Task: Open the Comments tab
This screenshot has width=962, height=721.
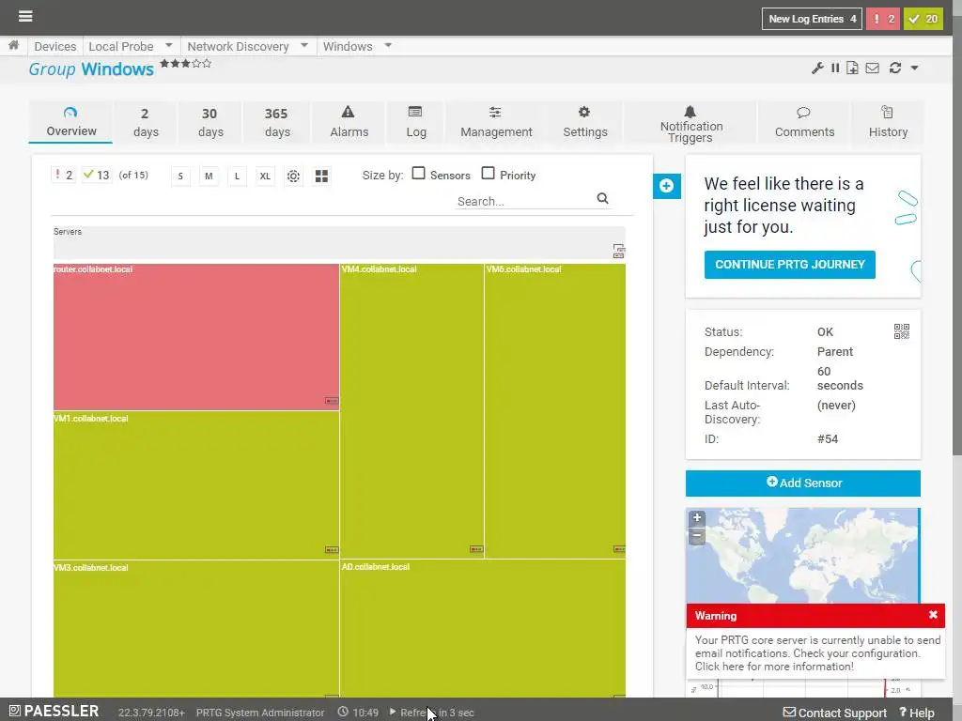Action: click(x=804, y=123)
